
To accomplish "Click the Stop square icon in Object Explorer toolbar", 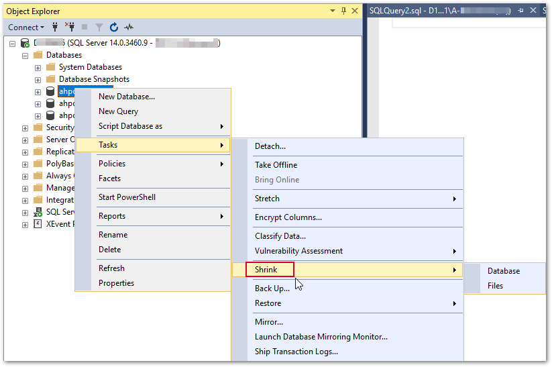I will click(x=85, y=27).
